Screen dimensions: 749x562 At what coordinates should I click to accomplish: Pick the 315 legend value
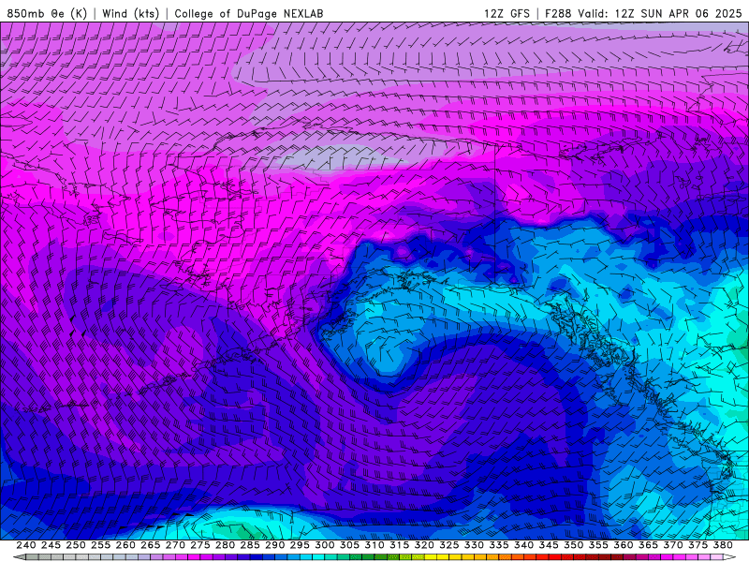tap(400, 545)
